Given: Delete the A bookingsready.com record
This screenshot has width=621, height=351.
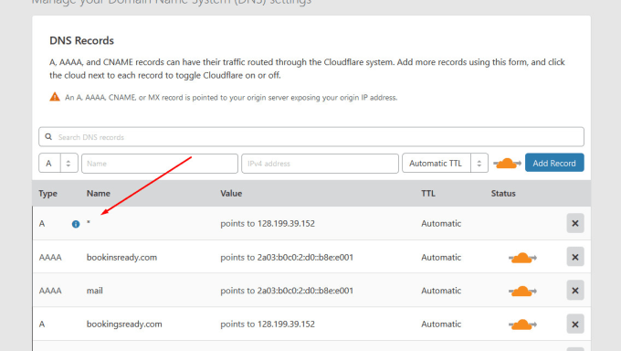Looking at the screenshot, I should pos(575,324).
